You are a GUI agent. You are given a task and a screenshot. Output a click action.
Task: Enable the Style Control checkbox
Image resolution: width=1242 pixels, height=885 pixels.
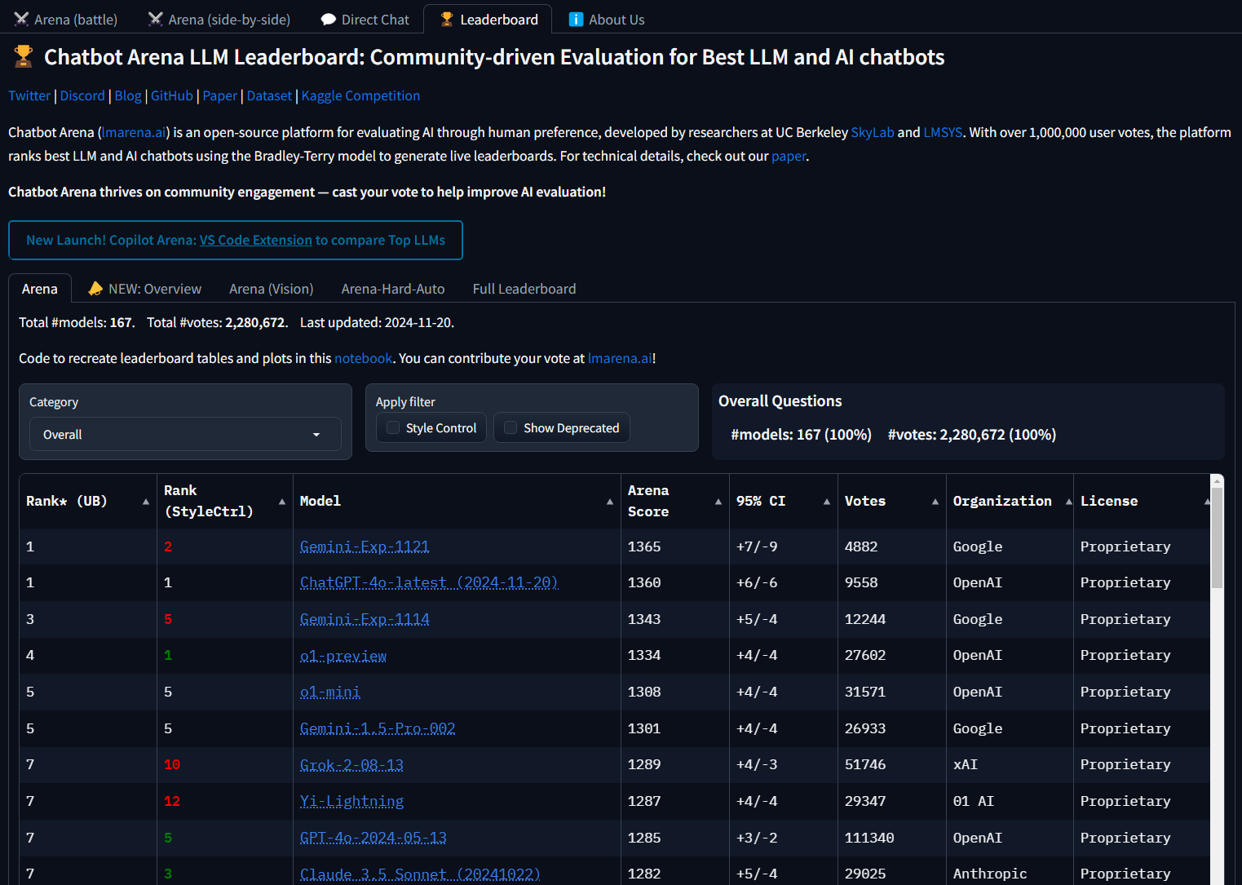393,427
